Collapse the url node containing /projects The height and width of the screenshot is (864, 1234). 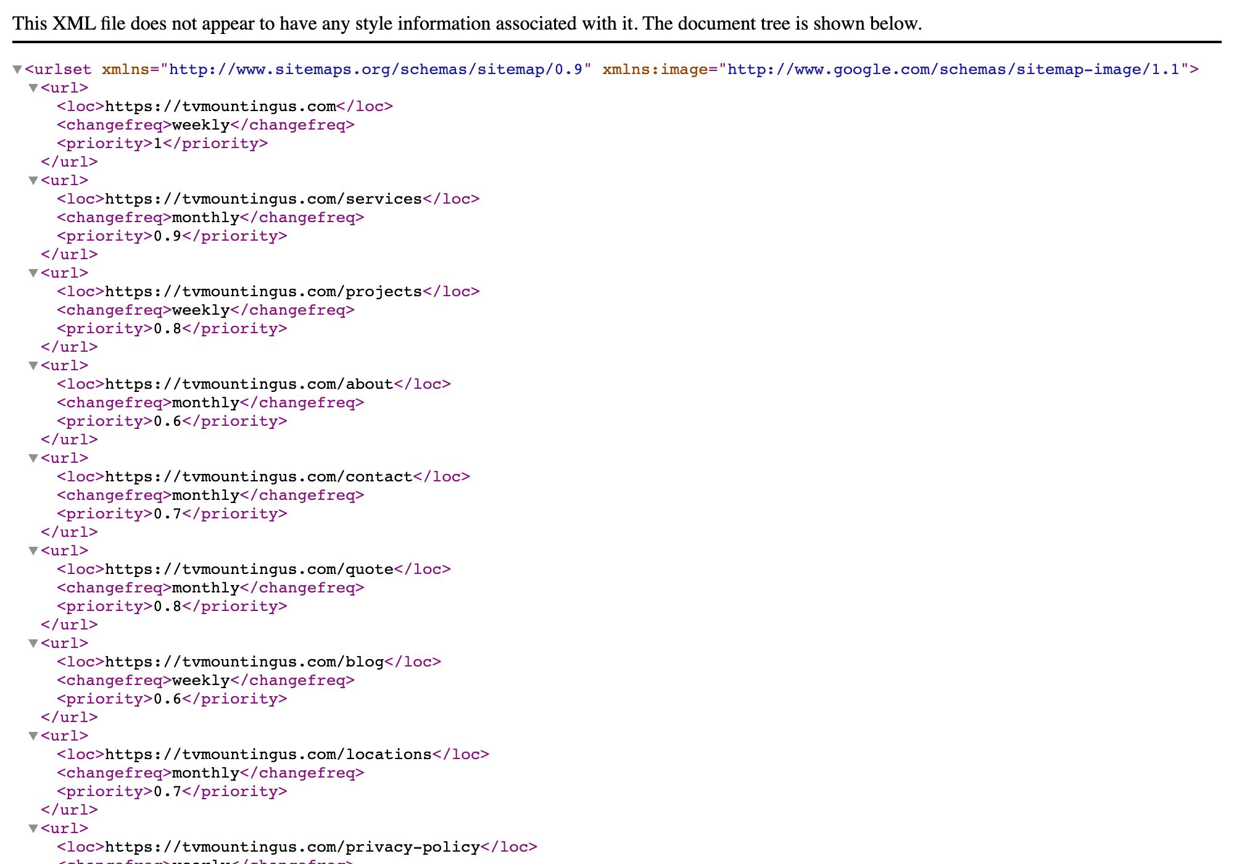pyautogui.click(x=33, y=273)
